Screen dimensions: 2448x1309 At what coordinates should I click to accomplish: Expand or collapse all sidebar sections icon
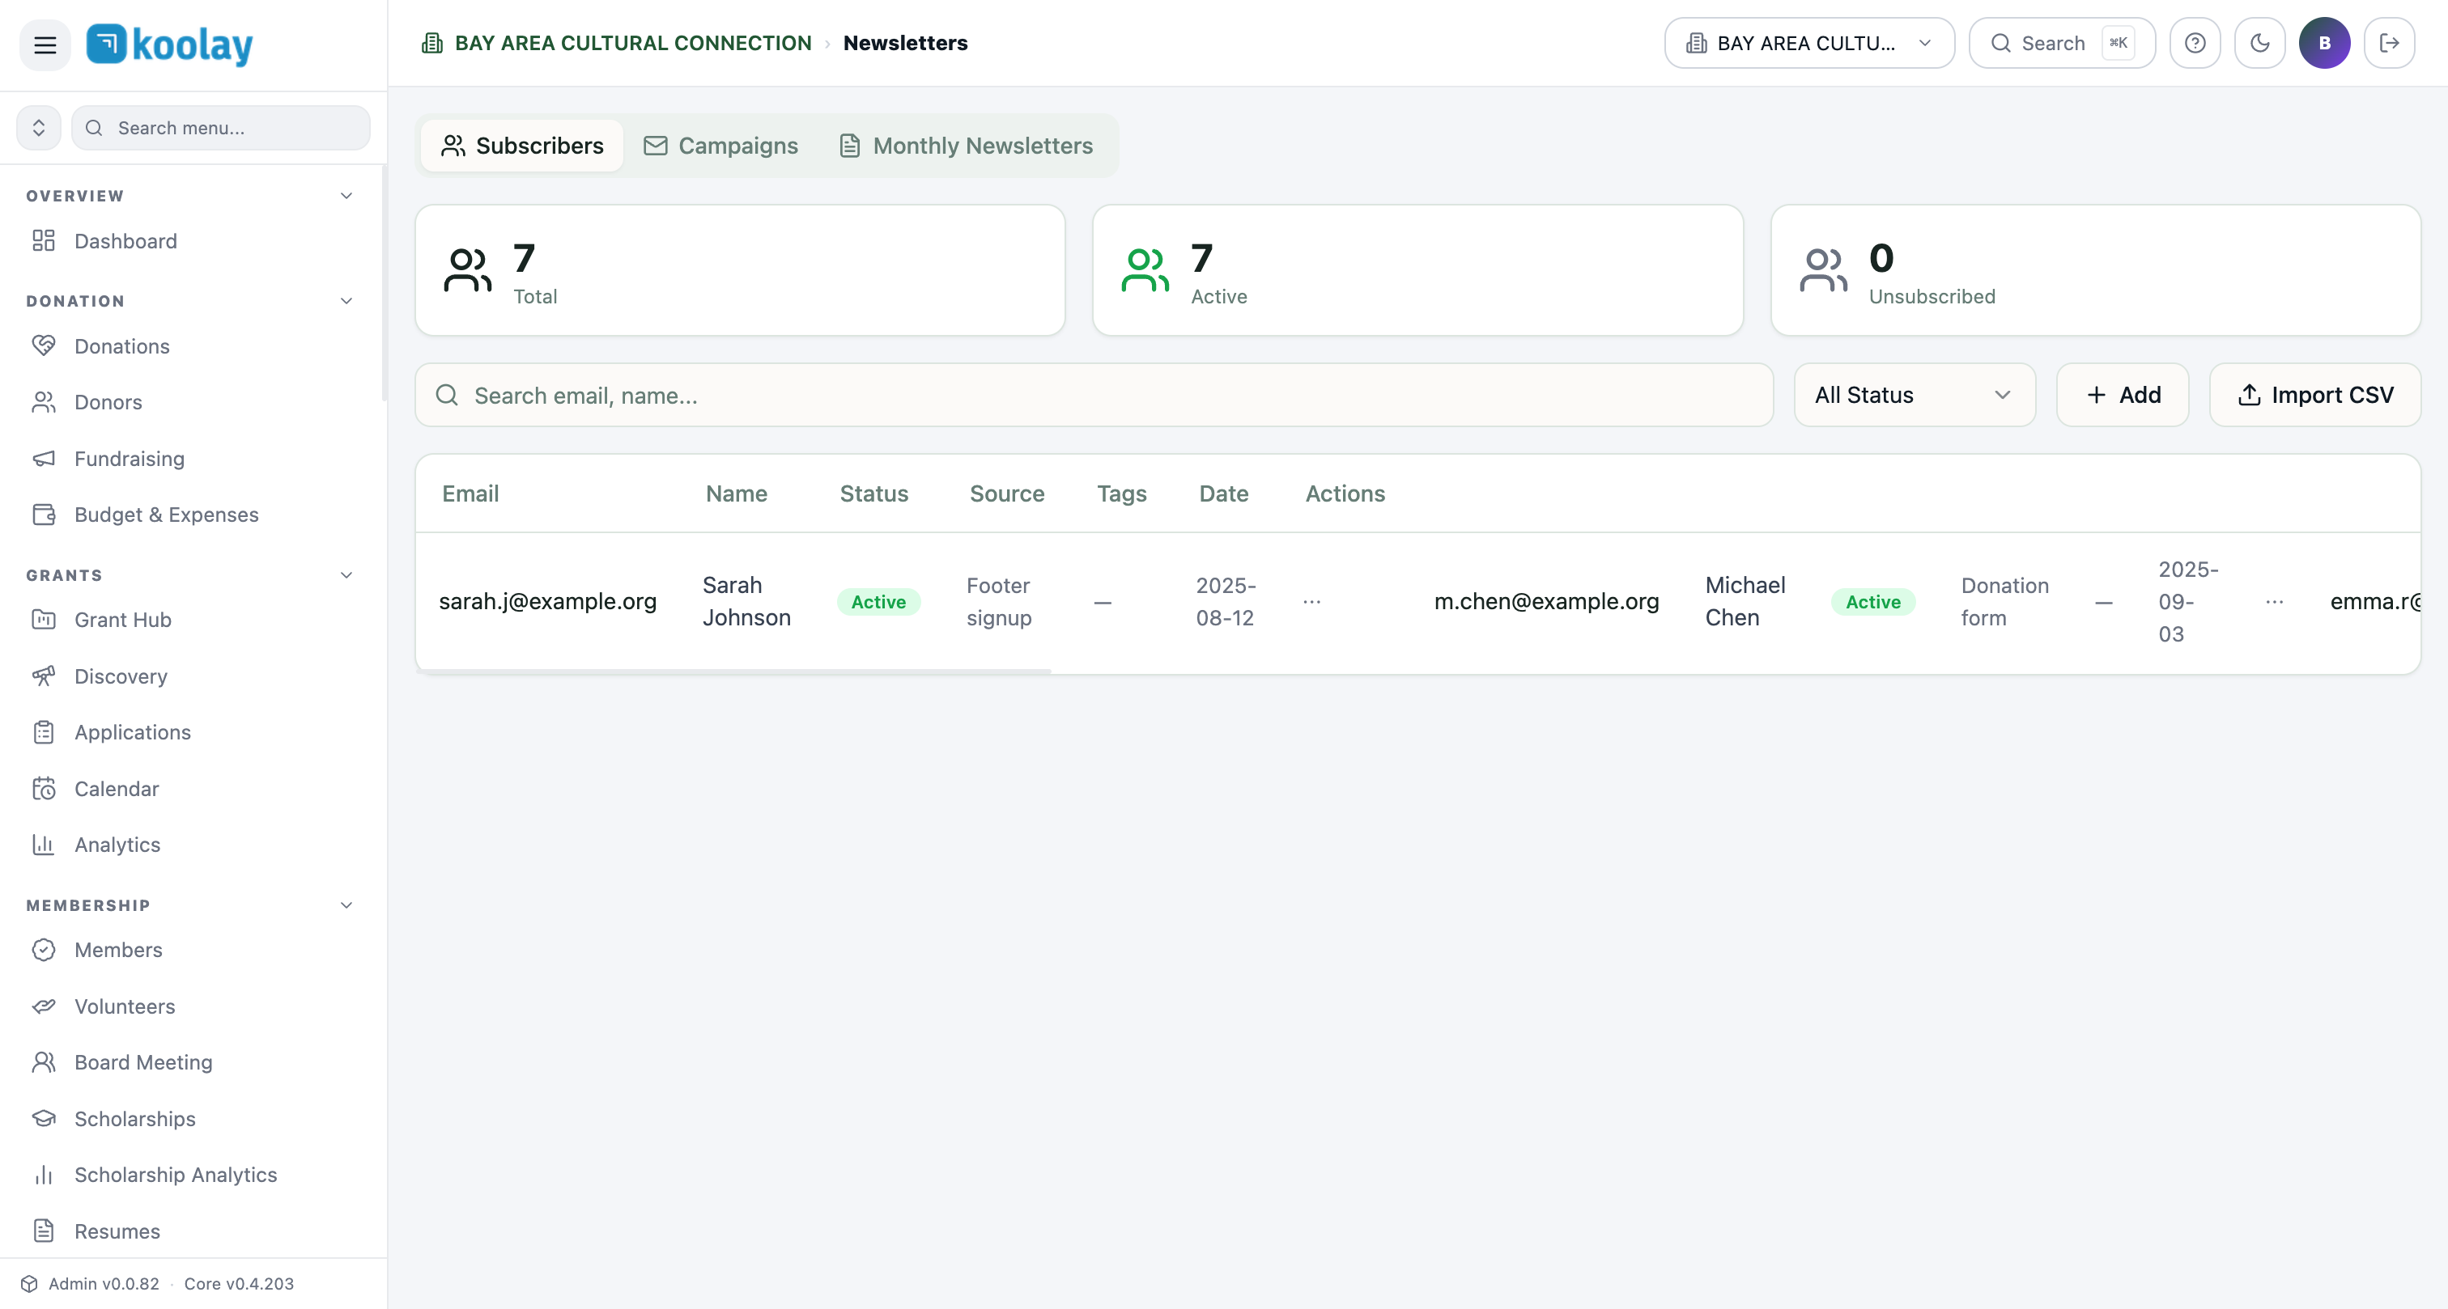coord(39,127)
